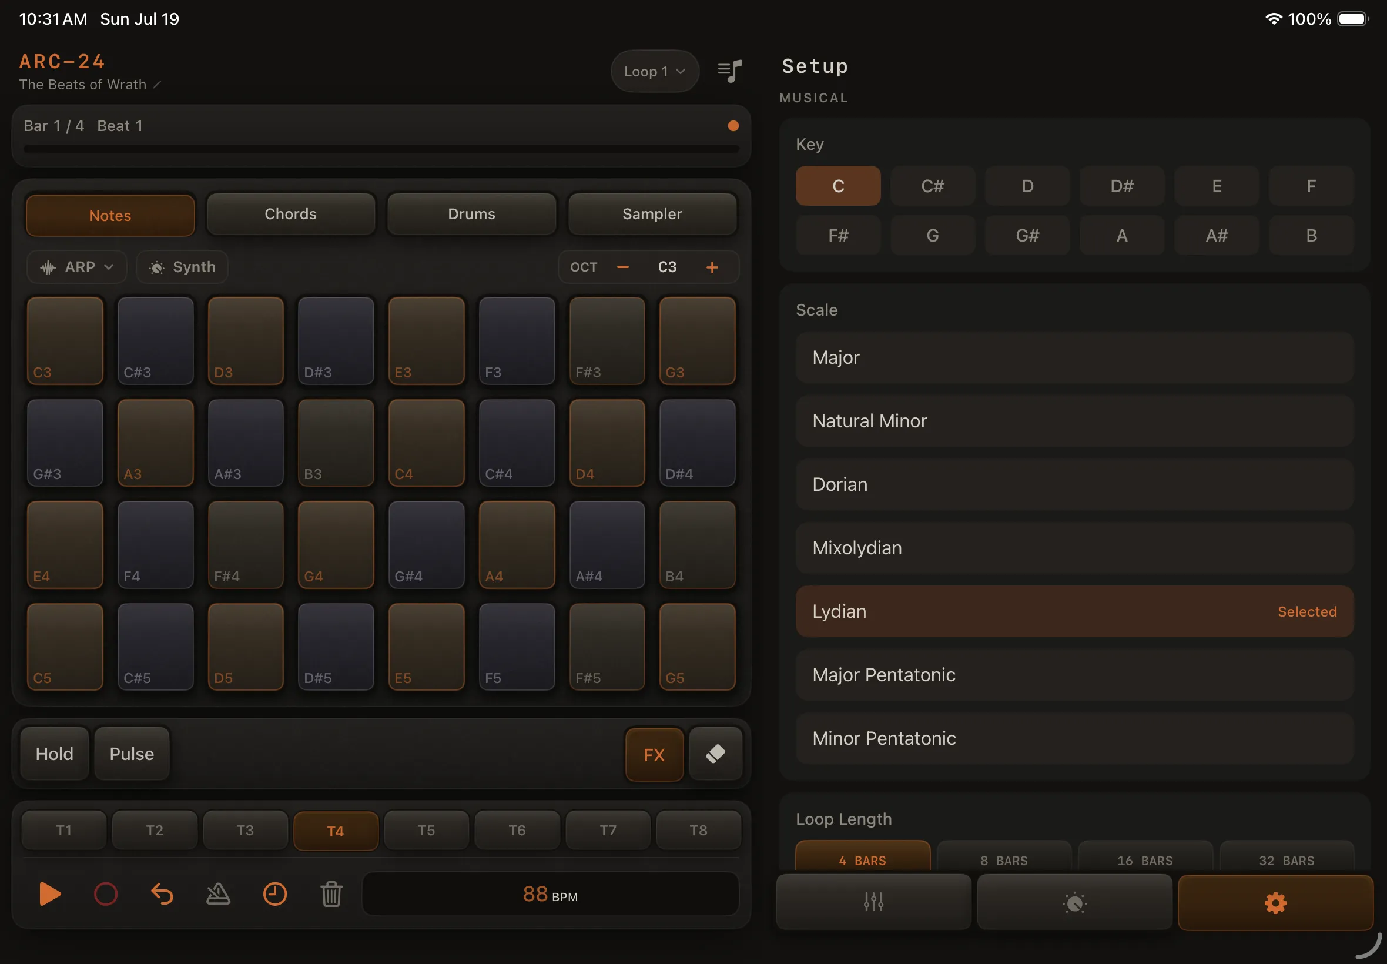
Task: Tap the D#5 note pad
Action: [x=336, y=647]
